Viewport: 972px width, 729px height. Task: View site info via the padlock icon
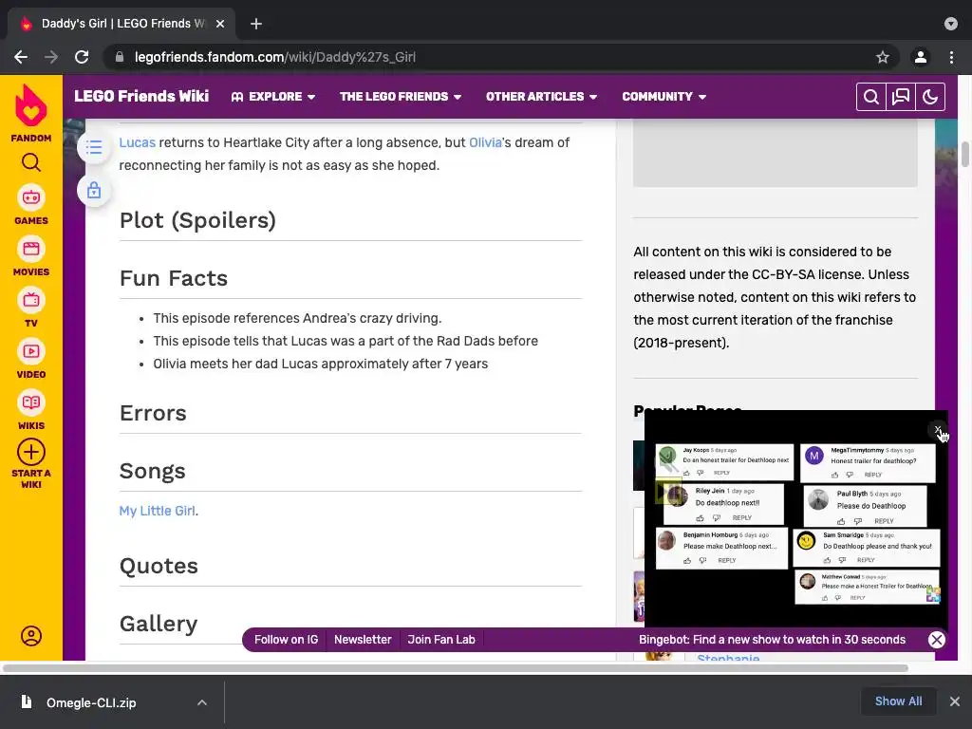[120, 57]
